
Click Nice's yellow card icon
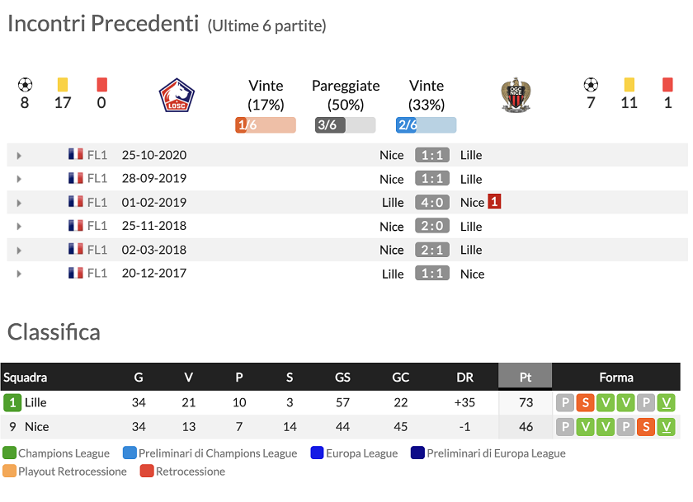(x=629, y=85)
